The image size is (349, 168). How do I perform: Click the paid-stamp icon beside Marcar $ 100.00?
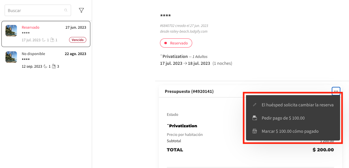(254, 131)
